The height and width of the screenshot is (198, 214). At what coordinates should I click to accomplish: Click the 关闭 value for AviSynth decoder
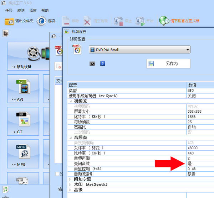pyautogui.click(x=192, y=96)
